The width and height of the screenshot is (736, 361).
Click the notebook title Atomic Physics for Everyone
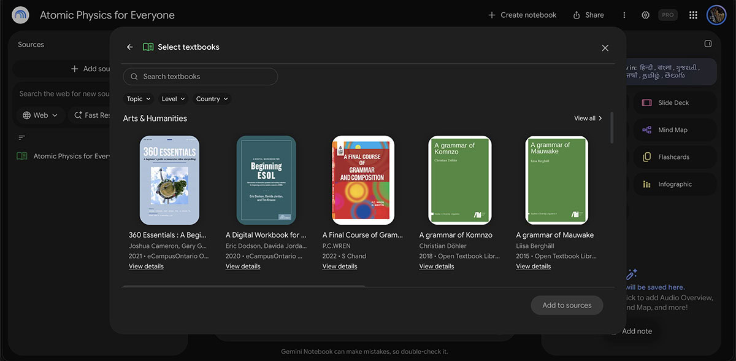pos(107,15)
